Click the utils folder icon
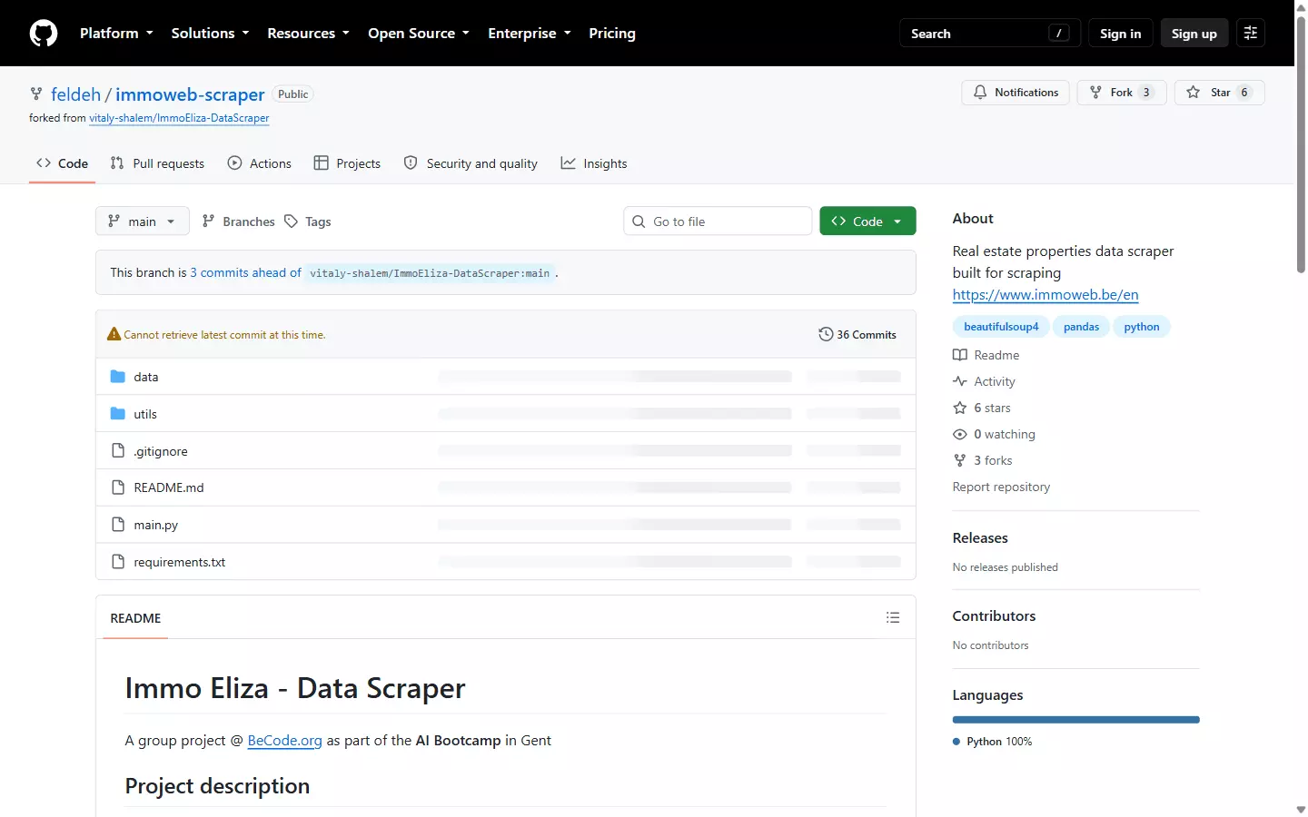The width and height of the screenshot is (1308, 817). coord(118,414)
